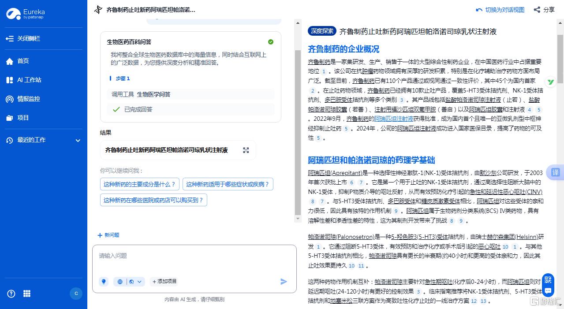This screenshot has width=564, height=309.
Task: Open result 齐鲁制药止吐新药 card
Action: 178,150
